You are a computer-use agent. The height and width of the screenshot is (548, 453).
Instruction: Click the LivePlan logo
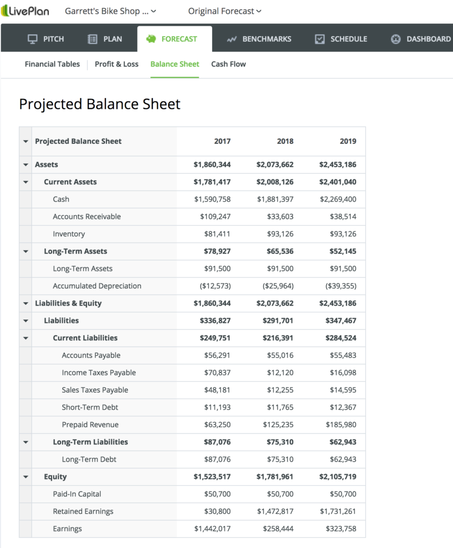25,10
